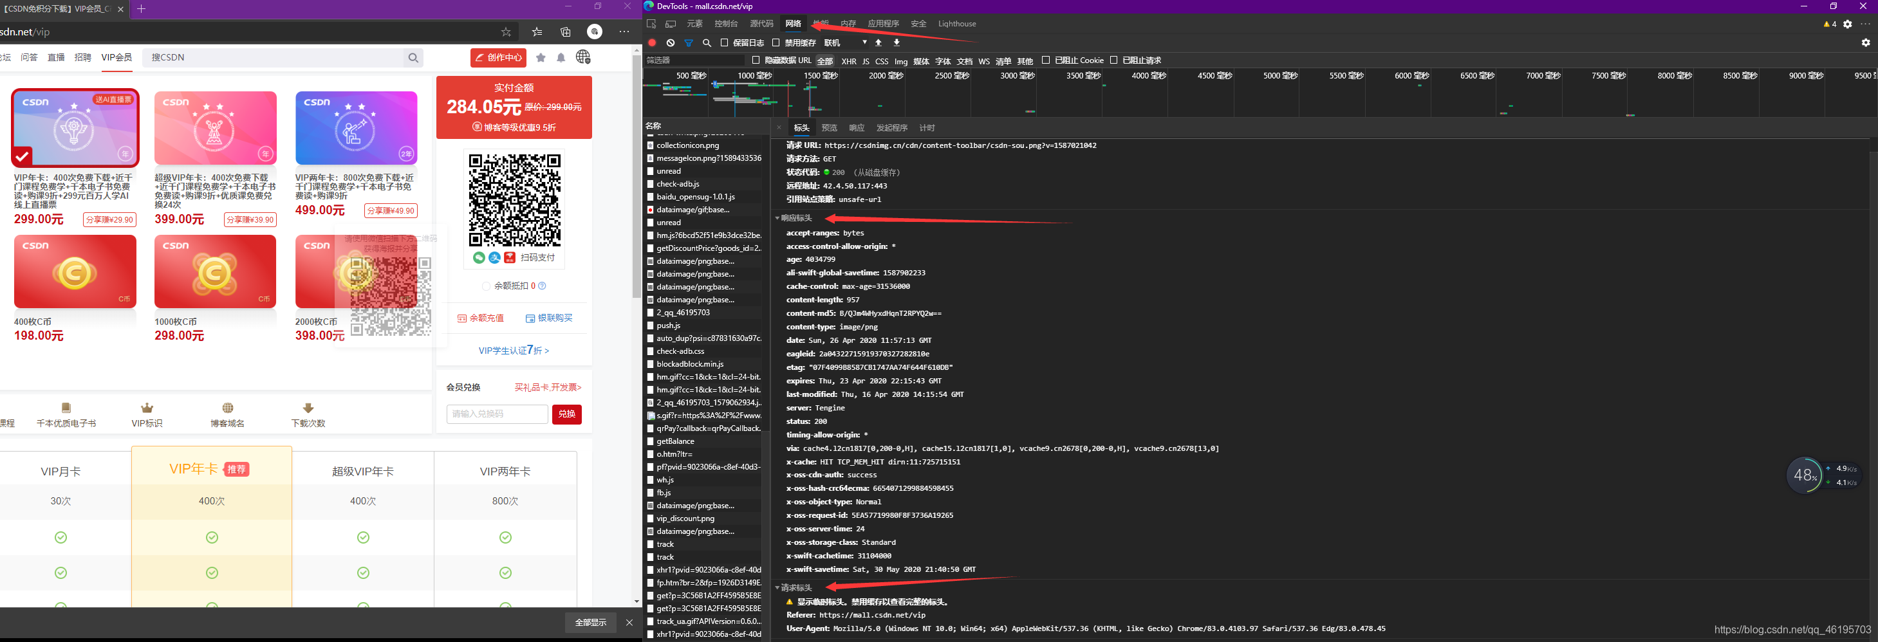Check the 隐藏数据 URL checkbox
1878x642 pixels.
(756, 60)
